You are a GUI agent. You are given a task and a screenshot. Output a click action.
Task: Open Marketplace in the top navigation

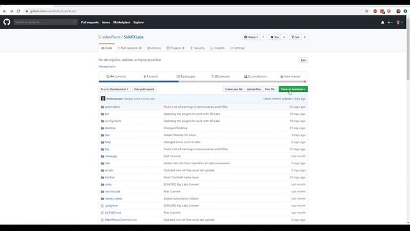pos(122,22)
